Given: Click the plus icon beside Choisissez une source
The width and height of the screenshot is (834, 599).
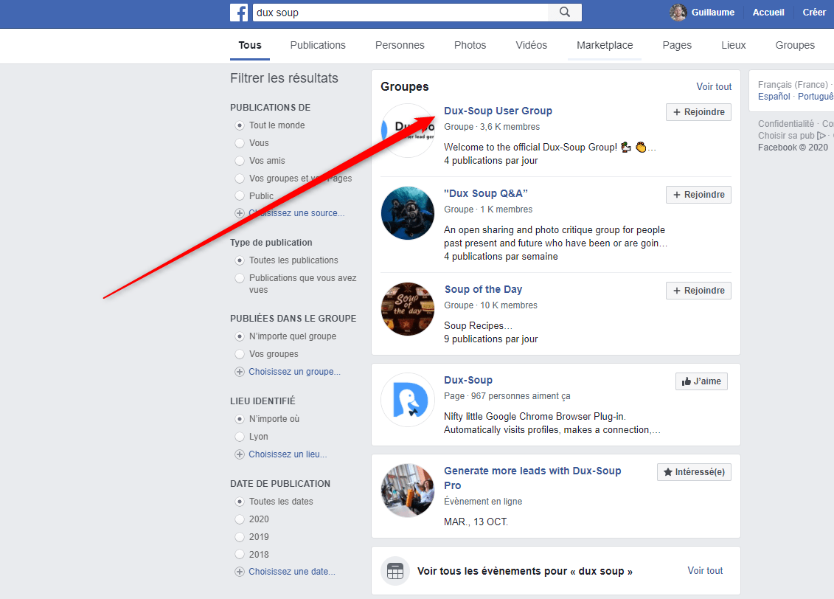Looking at the screenshot, I should (x=240, y=212).
